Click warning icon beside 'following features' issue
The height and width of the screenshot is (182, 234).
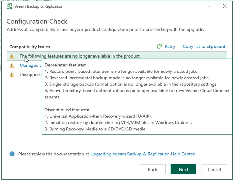(12, 56)
